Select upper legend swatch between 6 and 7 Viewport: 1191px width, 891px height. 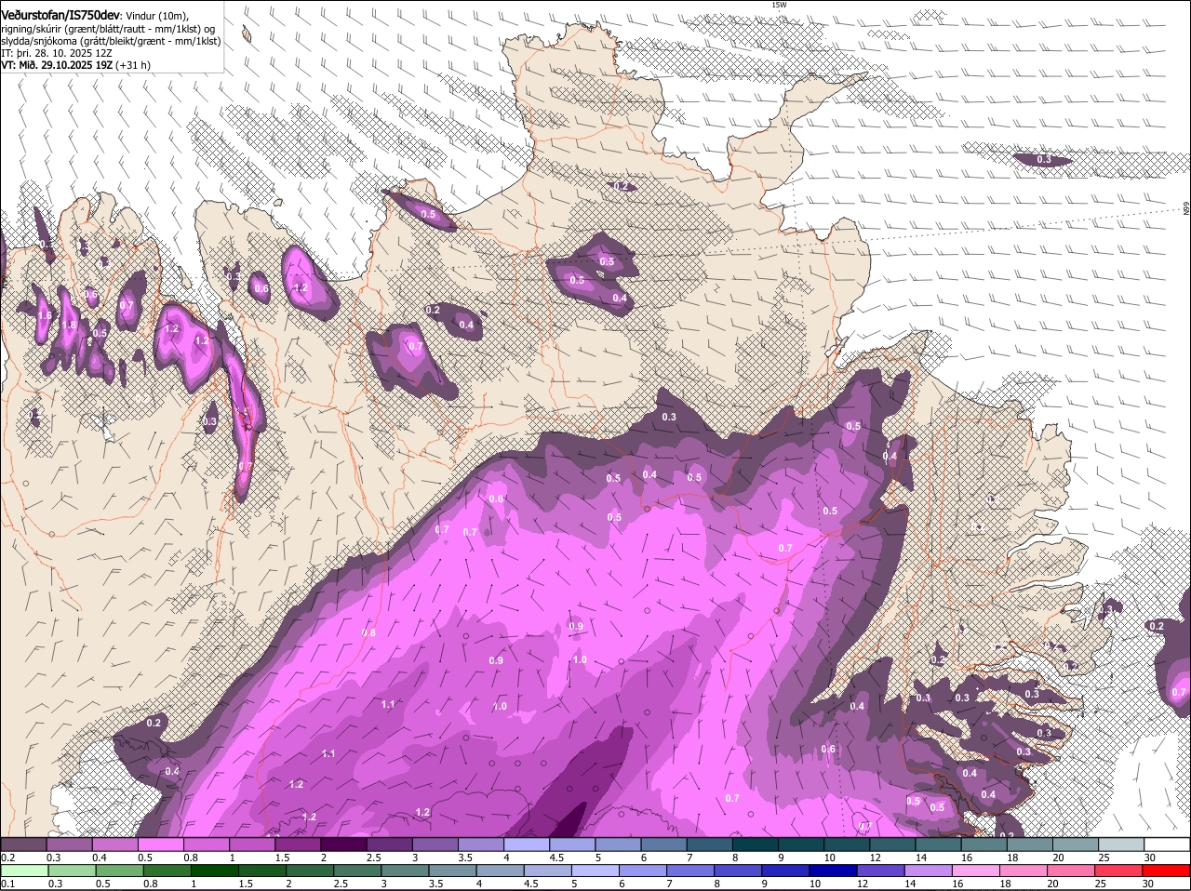click(663, 844)
